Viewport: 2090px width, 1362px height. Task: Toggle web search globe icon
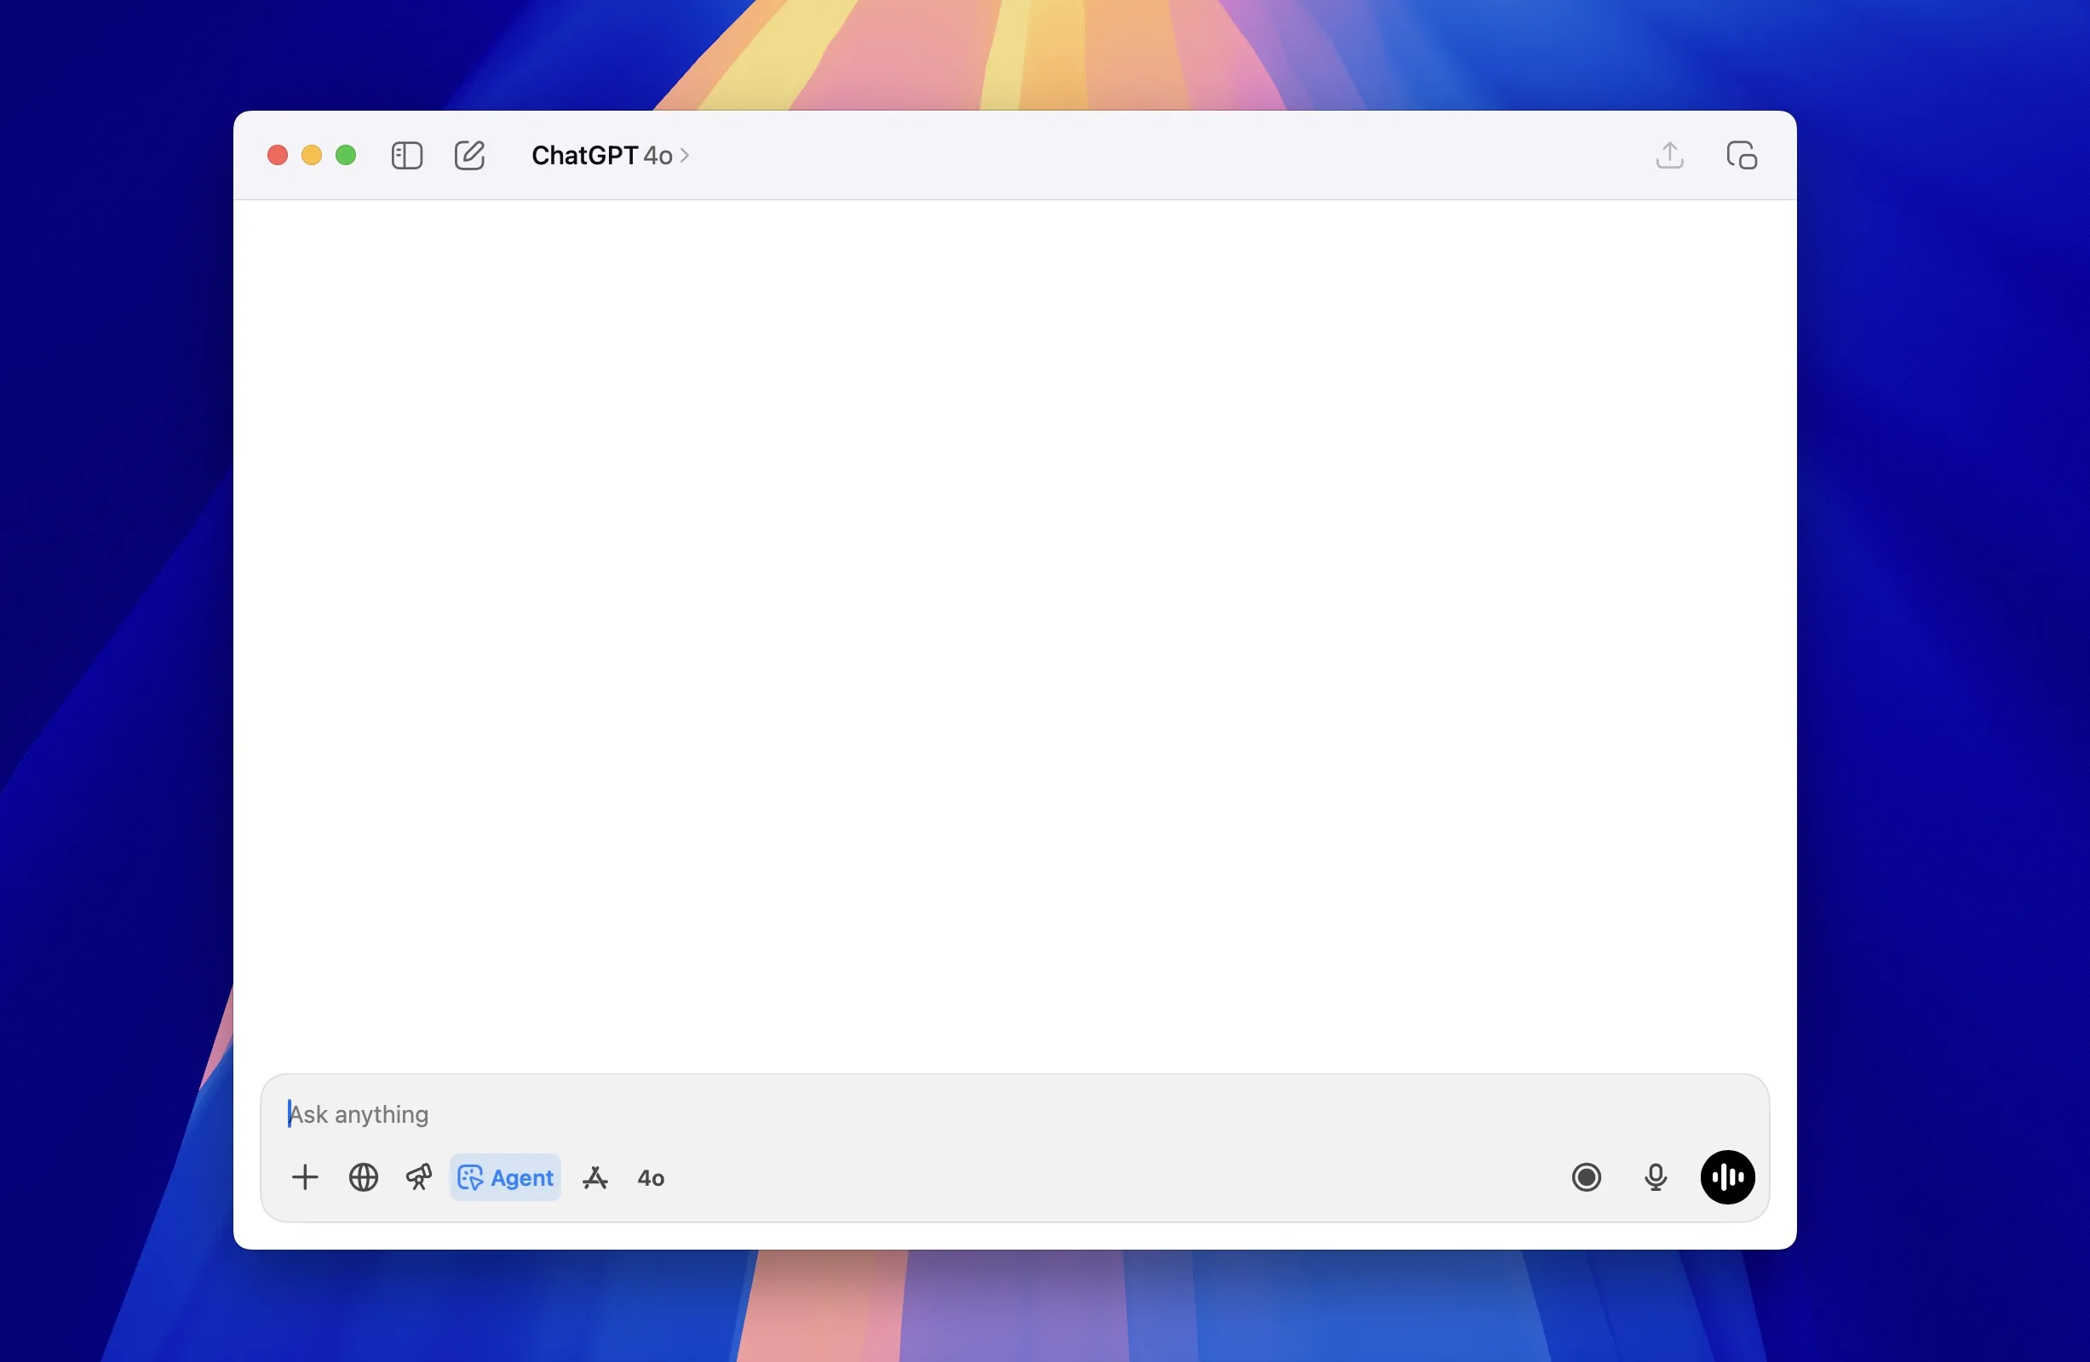click(x=364, y=1178)
